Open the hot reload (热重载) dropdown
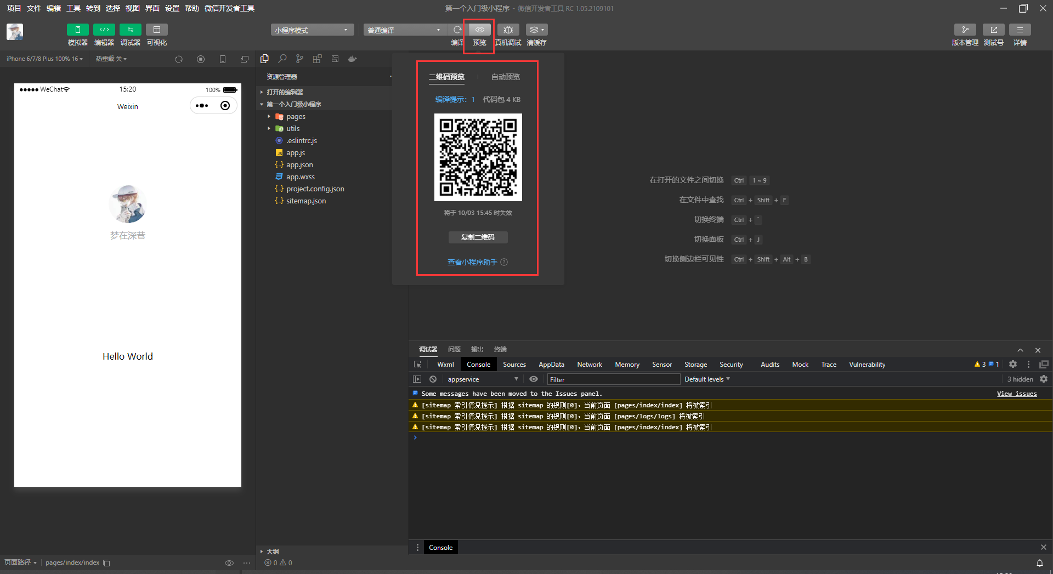 [x=111, y=59]
